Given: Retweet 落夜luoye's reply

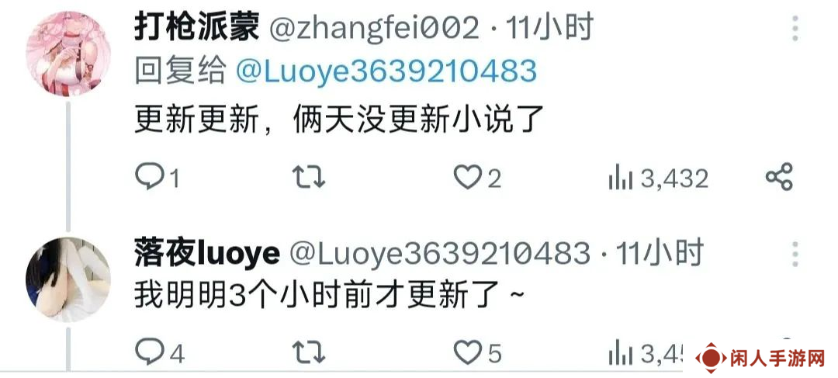Looking at the screenshot, I should point(309,353).
